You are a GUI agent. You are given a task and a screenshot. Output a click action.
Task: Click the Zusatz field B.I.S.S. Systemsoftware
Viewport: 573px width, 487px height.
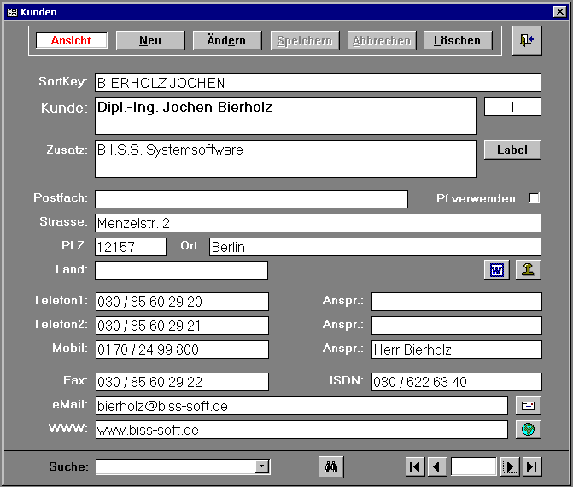pos(285,159)
